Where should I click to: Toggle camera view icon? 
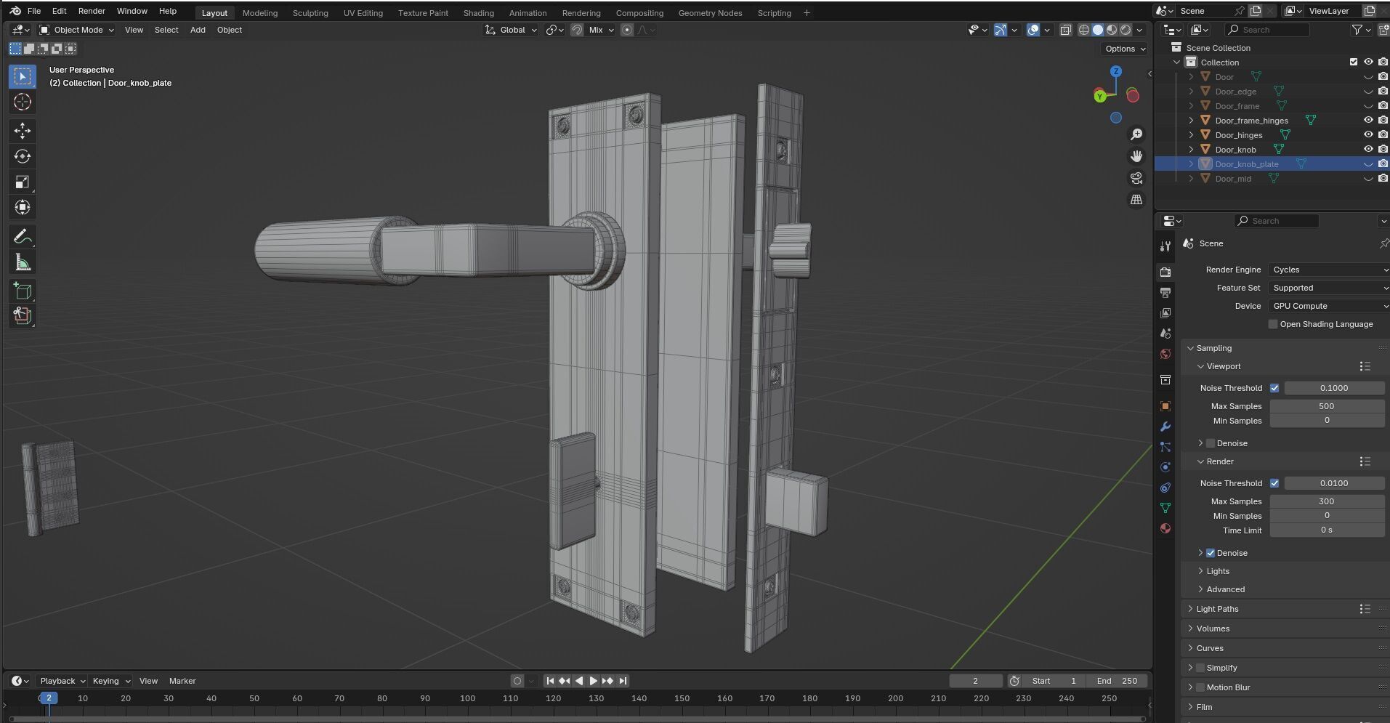point(1136,178)
